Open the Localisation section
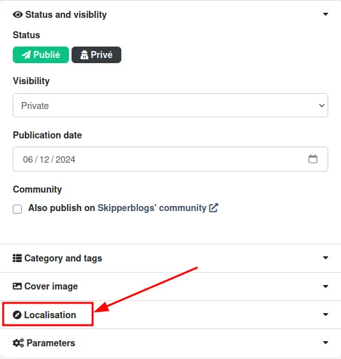This screenshot has width=341, height=359. click(170, 315)
